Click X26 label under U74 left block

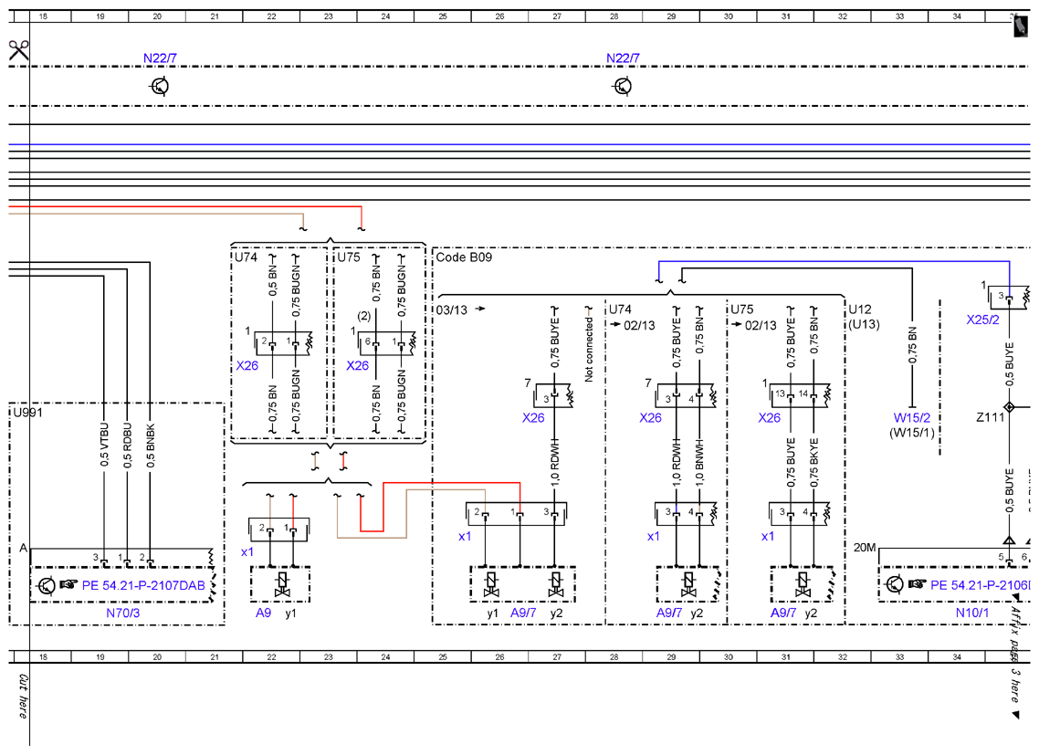tap(247, 365)
